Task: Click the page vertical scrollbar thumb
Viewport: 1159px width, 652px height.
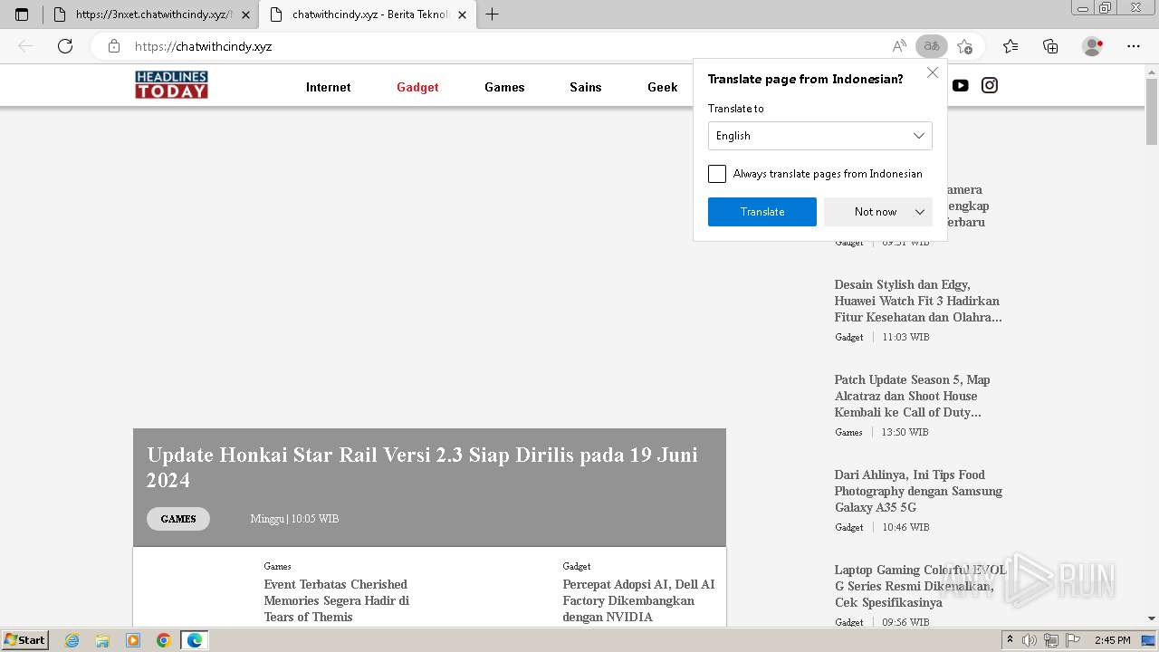Action: click(x=1152, y=110)
